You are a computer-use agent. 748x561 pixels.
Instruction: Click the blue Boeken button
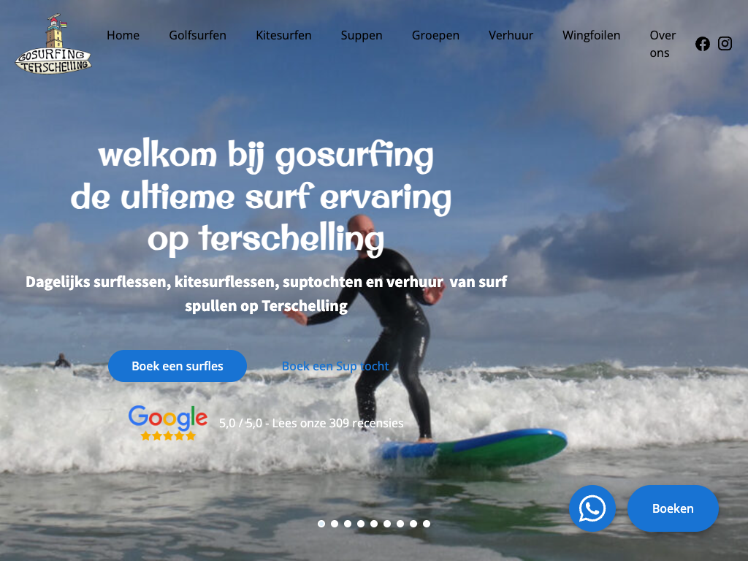pos(673,508)
